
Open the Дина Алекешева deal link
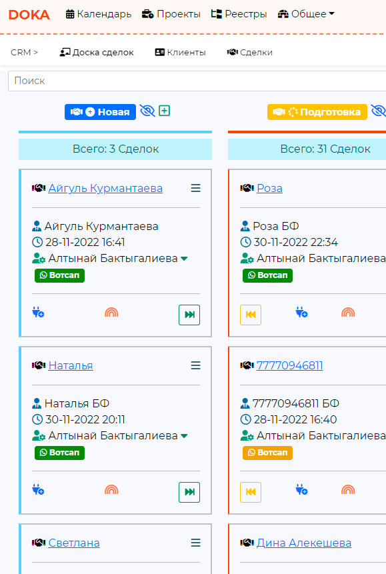tap(303, 543)
